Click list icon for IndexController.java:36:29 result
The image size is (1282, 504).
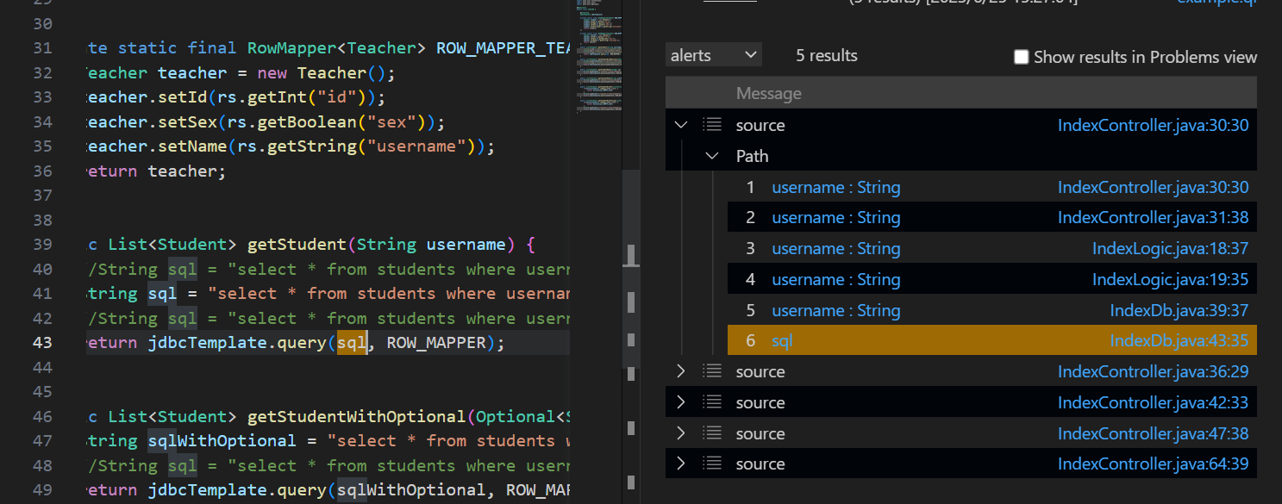(711, 371)
